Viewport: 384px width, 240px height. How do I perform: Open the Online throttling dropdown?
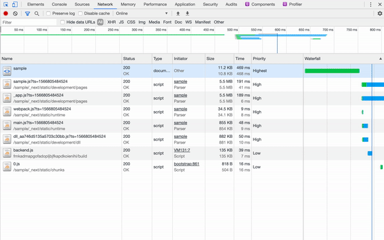[x=142, y=13]
